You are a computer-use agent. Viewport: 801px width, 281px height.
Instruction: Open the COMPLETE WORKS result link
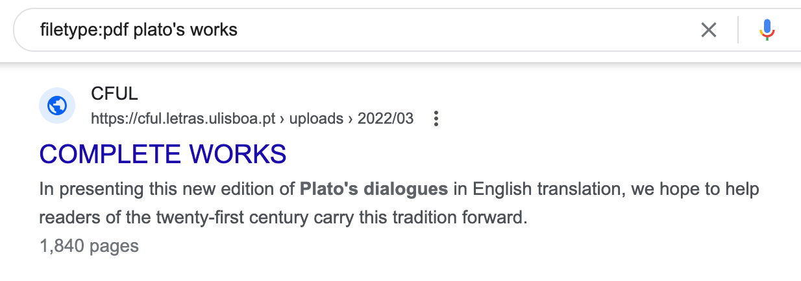point(163,154)
